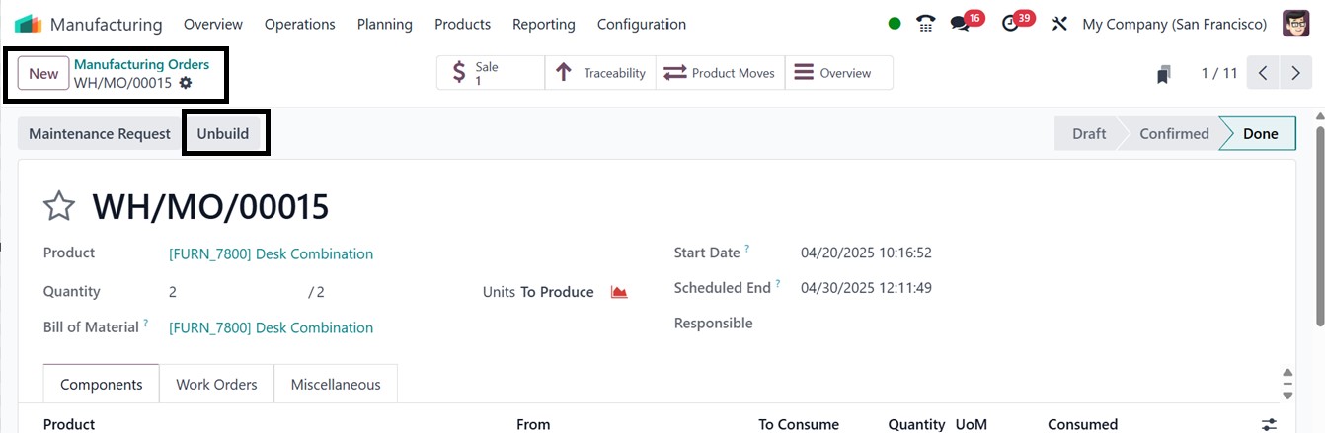Open the Reporting menu
This screenshot has width=1325, height=433.
544,24
